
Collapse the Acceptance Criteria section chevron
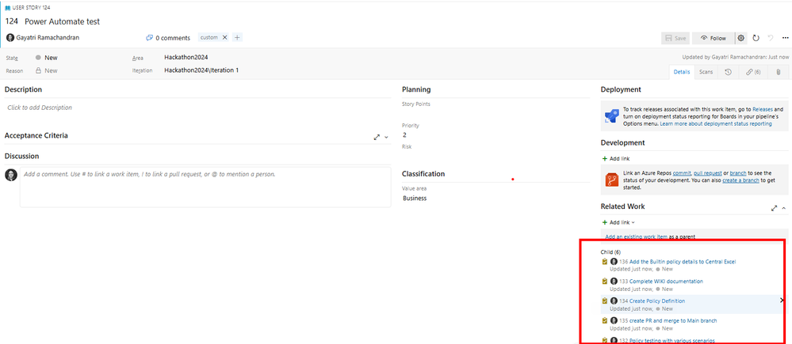[386, 137]
